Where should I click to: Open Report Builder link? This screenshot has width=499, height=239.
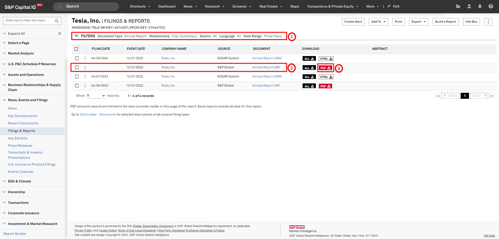[x=15, y=234]
